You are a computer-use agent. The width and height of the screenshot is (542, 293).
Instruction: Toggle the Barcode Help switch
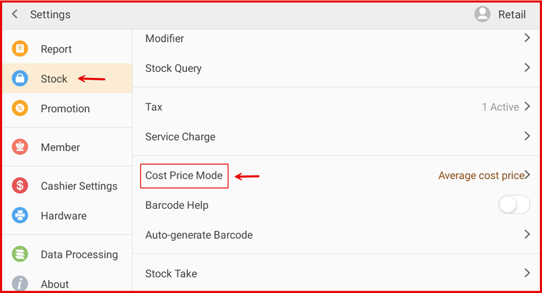point(514,205)
